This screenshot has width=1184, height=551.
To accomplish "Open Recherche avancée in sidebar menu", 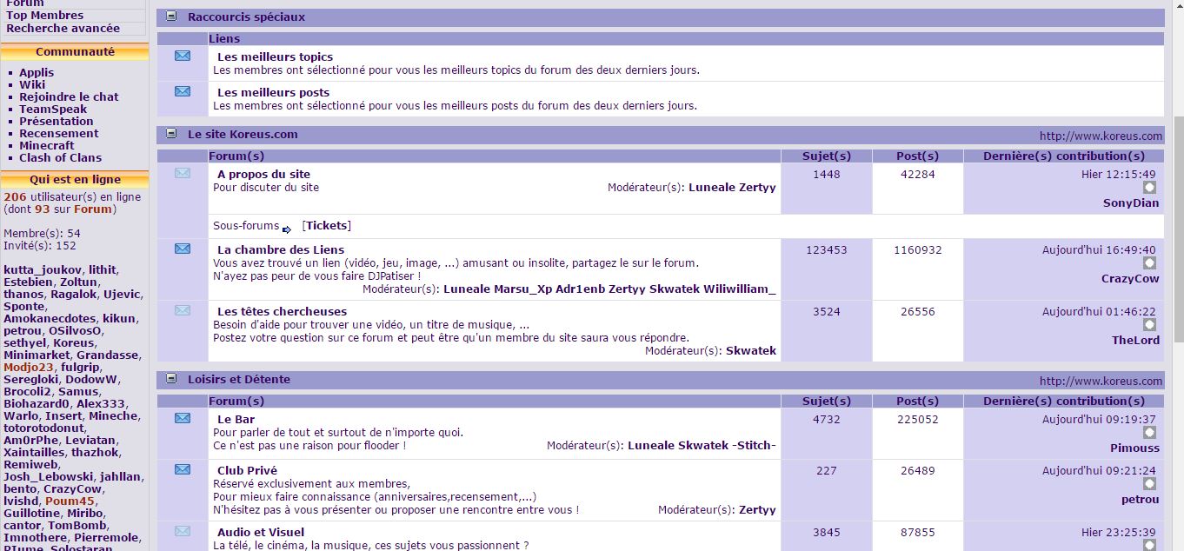I will [63, 28].
